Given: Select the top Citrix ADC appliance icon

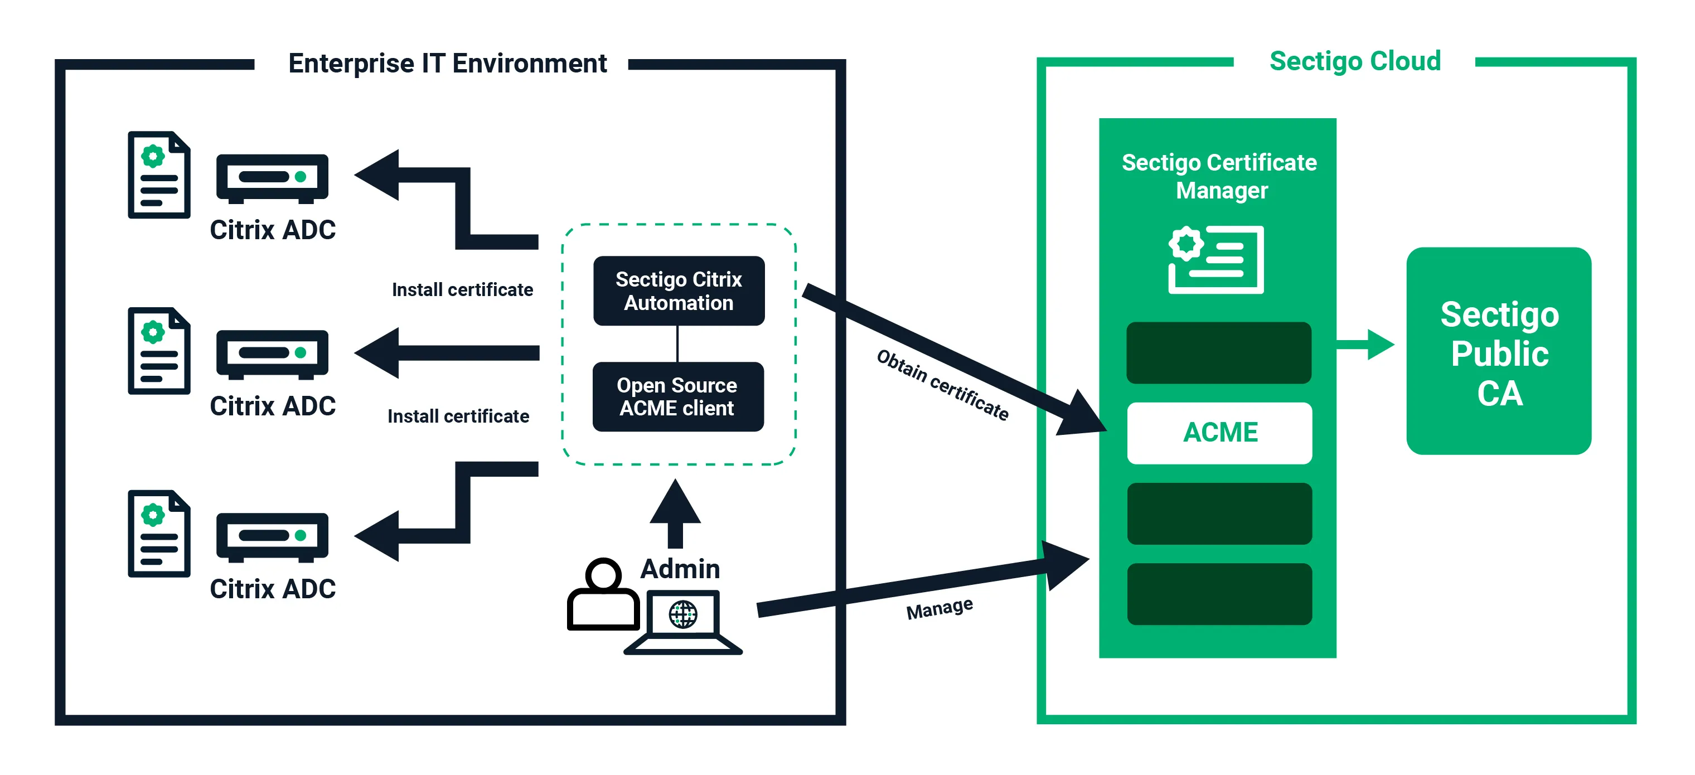Looking at the screenshot, I should 273,178.
